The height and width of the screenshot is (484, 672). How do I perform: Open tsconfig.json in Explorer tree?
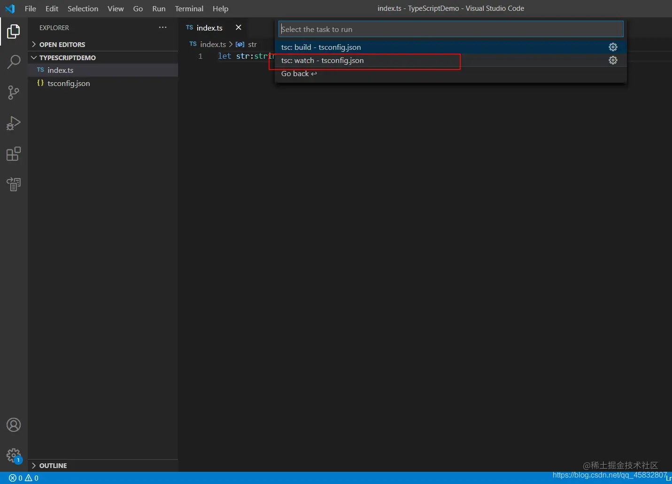tap(103, 83)
